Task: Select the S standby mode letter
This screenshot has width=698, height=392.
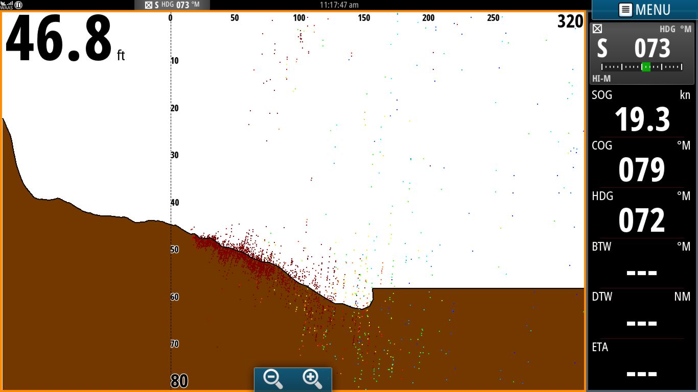Action: tap(602, 49)
